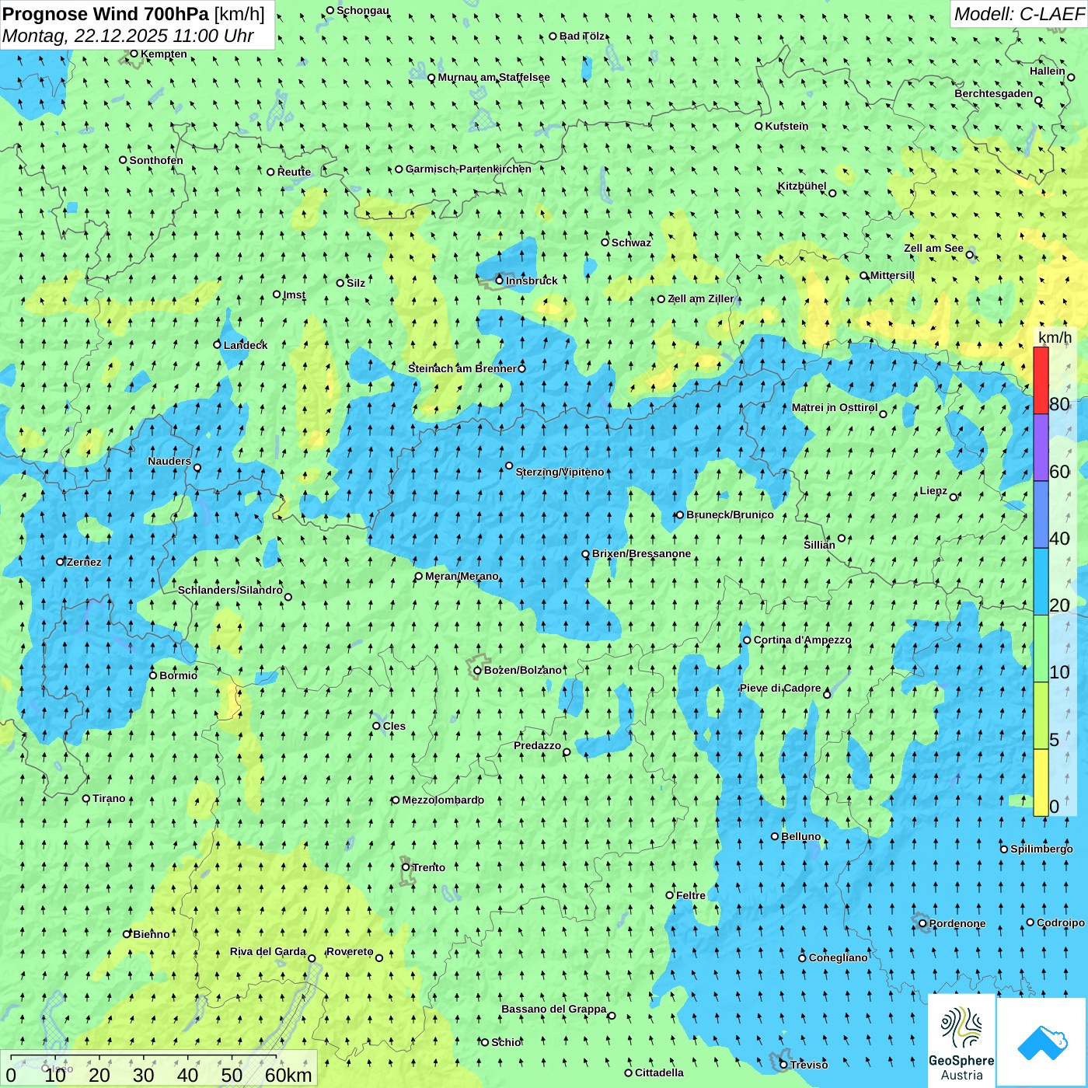Screen dimensions: 1088x1088
Task: Click the Mittersill city label
Action: (x=892, y=275)
